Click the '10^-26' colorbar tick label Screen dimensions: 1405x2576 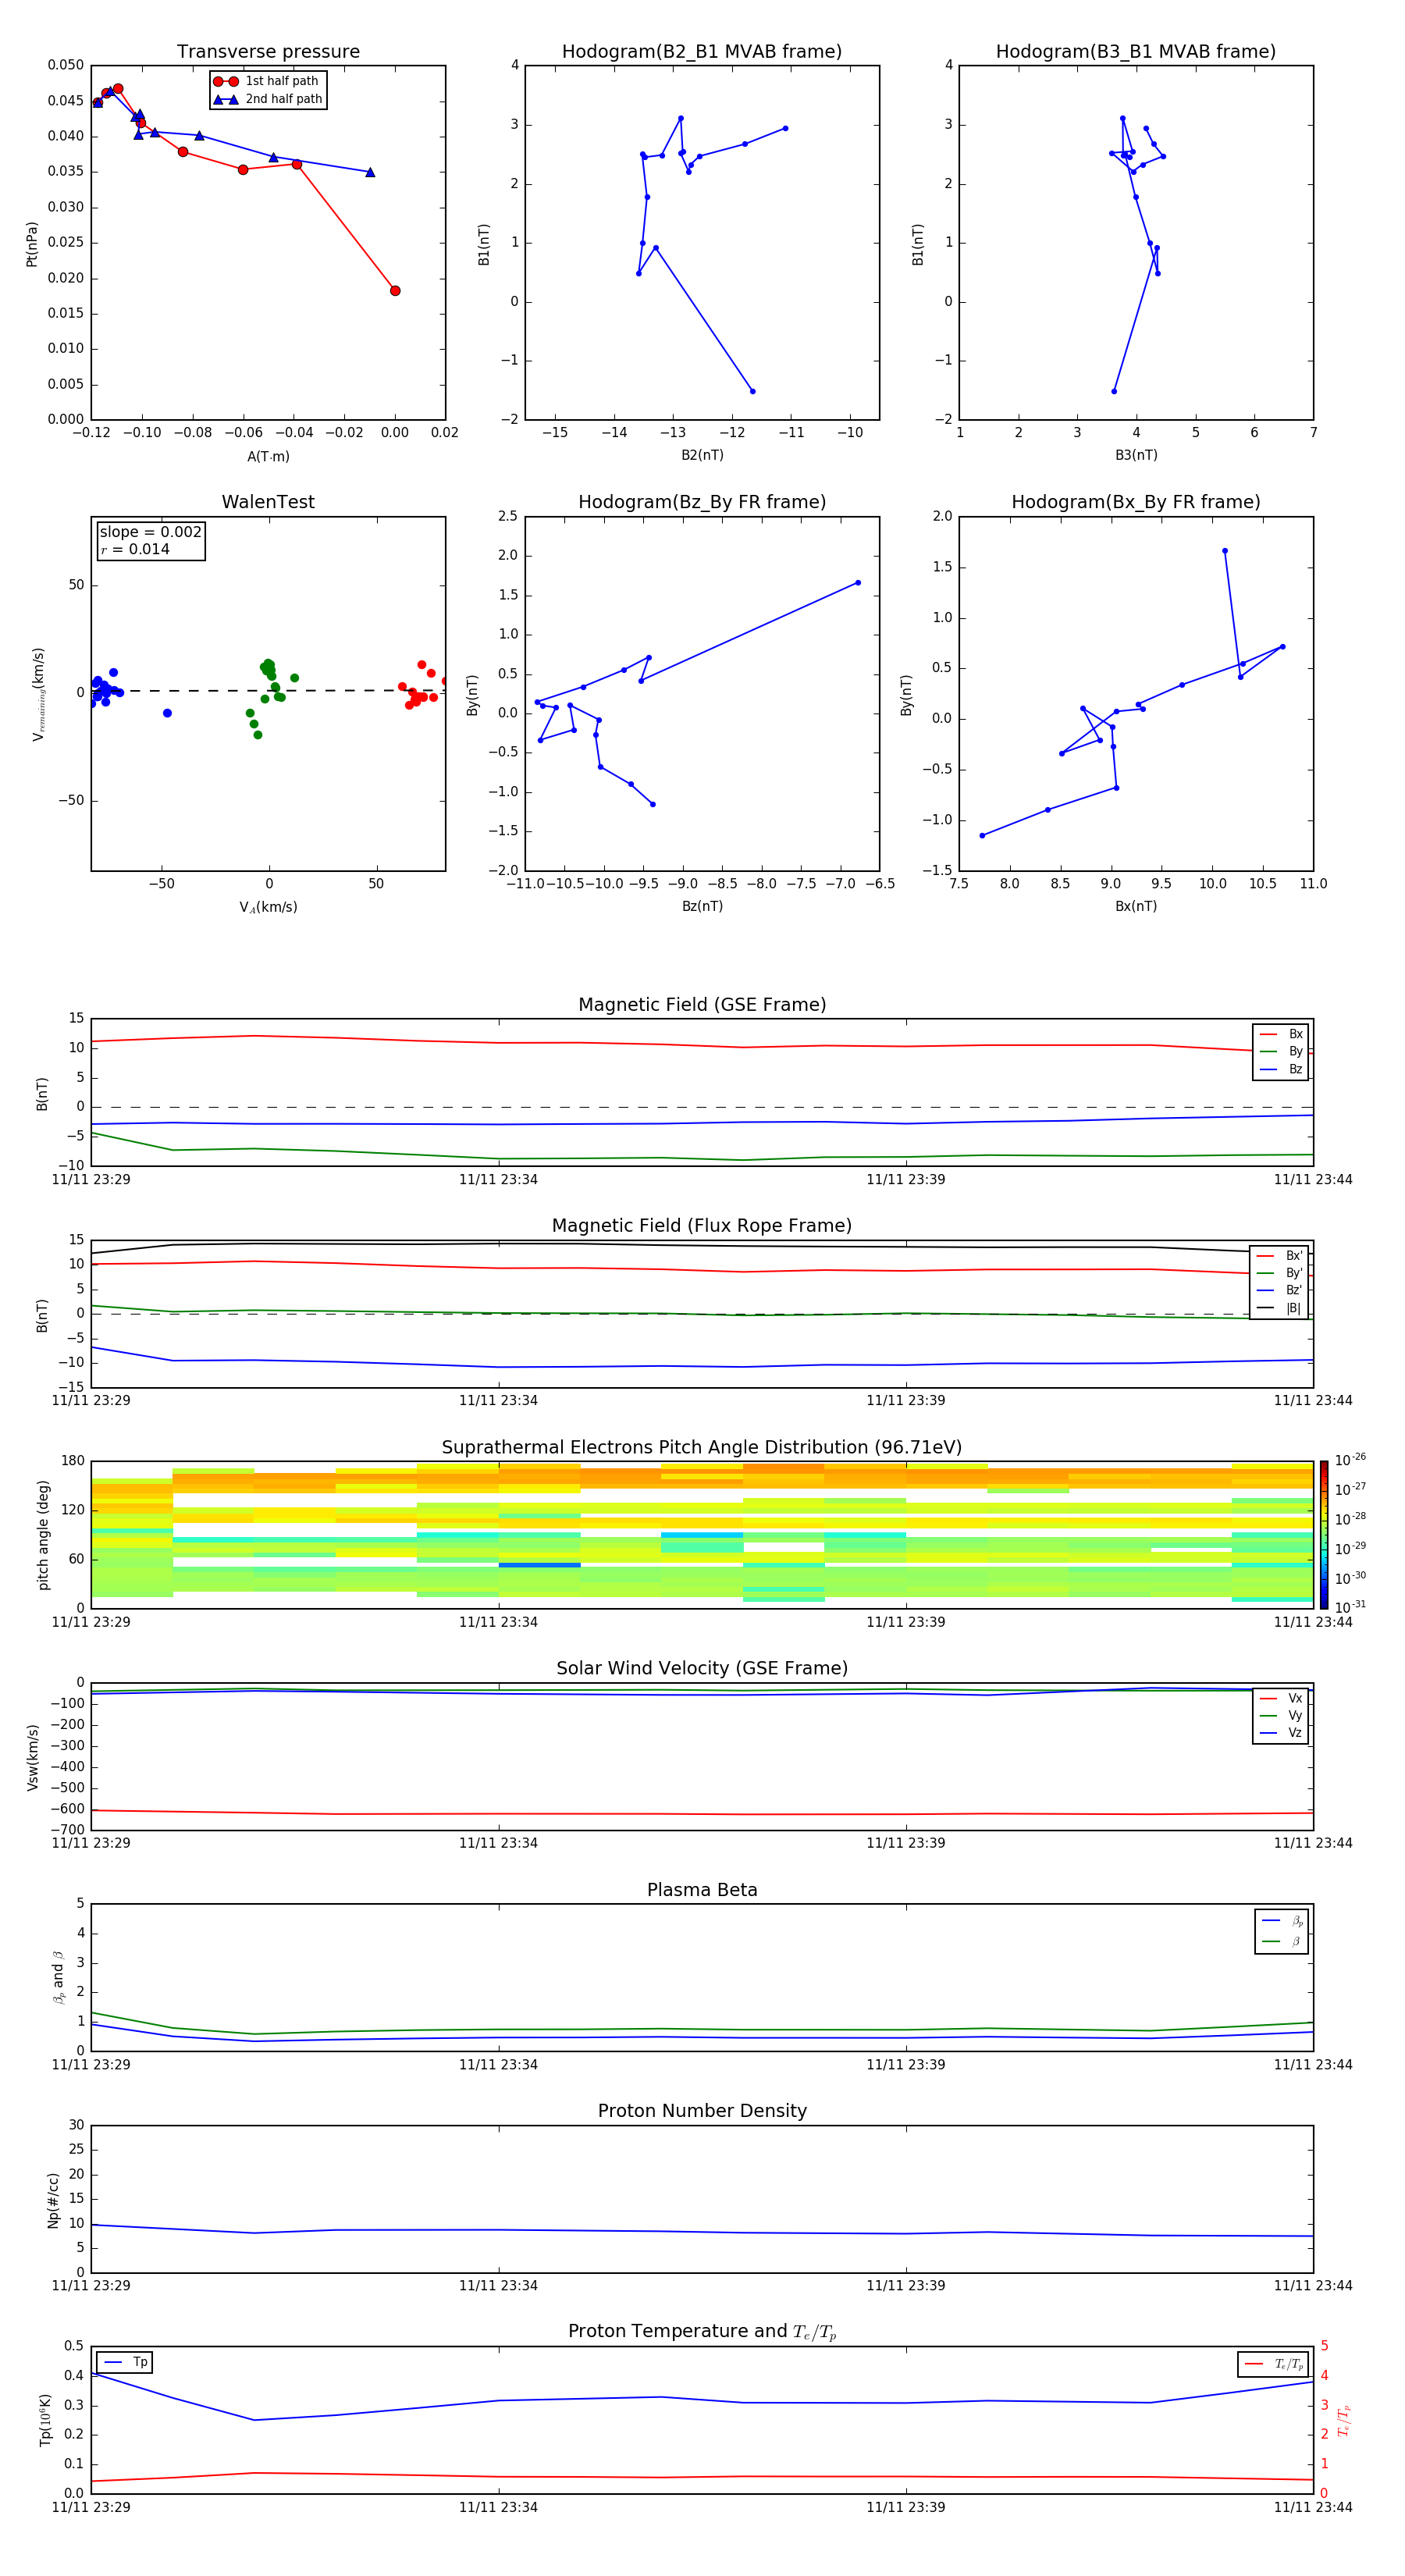click(x=1350, y=1461)
